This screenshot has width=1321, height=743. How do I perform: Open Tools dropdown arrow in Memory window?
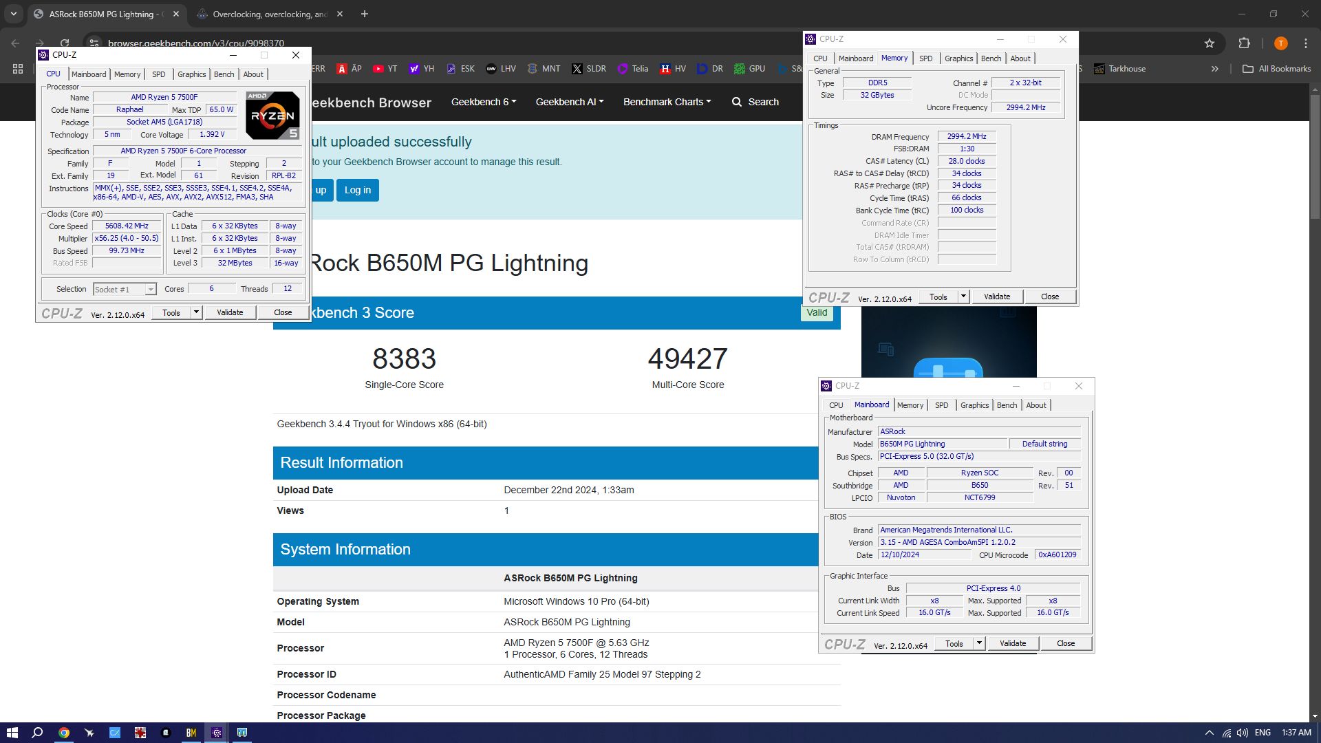963,297
